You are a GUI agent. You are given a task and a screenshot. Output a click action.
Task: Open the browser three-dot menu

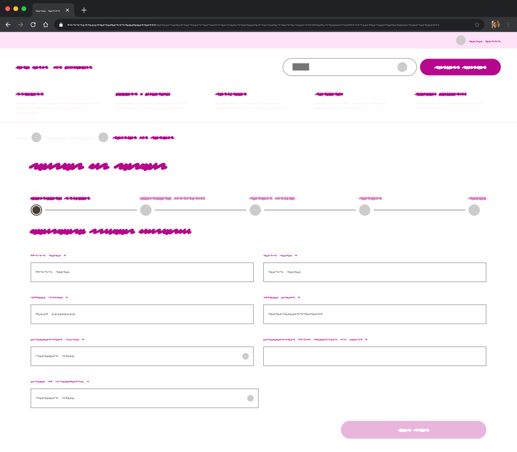(x=508, y=25)
